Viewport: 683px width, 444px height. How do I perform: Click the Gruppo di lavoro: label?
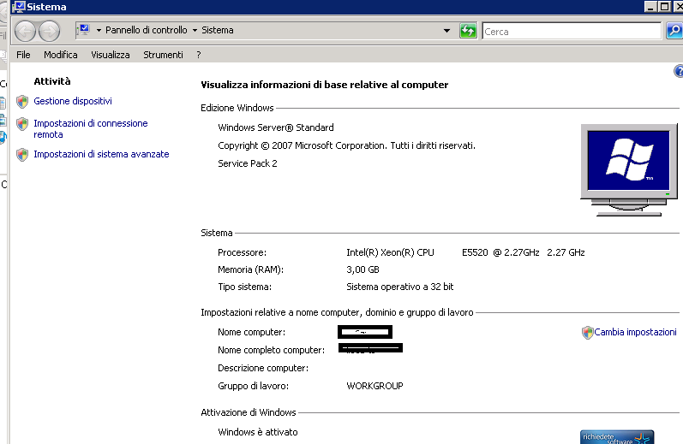coord(253,386)
